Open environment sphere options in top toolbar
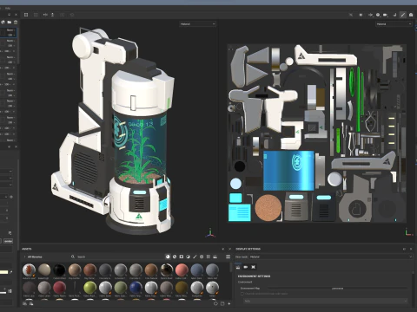Viewport: 417px width, 312px height. tap(378, 15)
